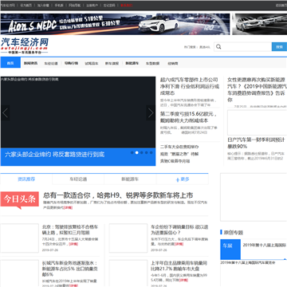Open headline 总有一款适合你，哈弗H9
The width and height of the screenshot is (287, 287).
(118, 195)
